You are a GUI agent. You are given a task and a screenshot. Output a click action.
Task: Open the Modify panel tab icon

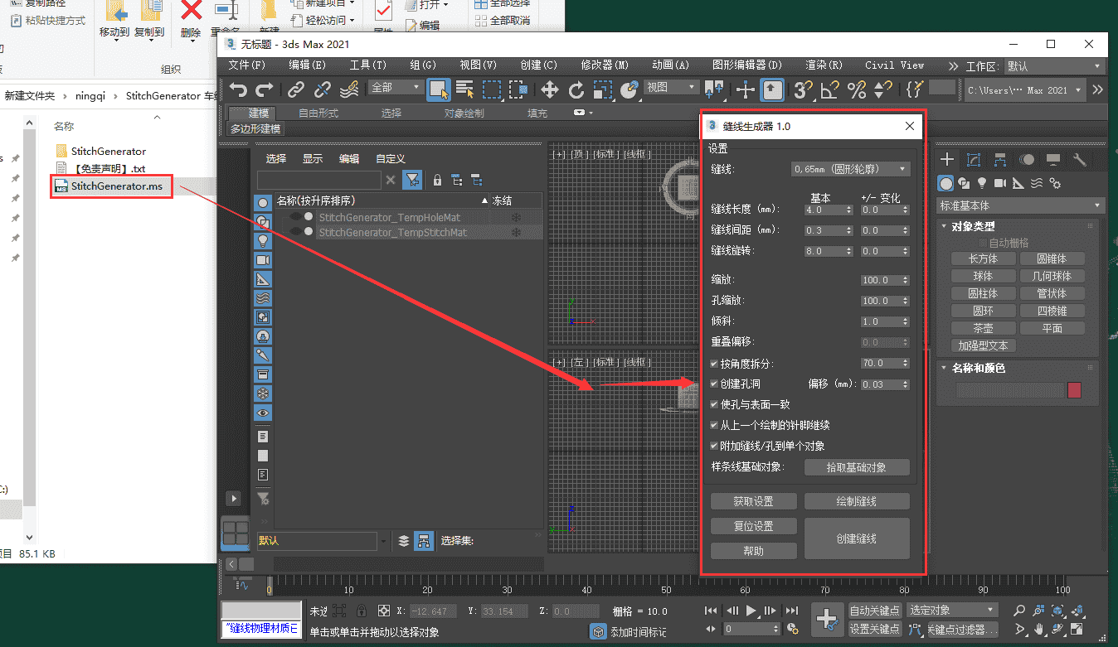[974, 160]
